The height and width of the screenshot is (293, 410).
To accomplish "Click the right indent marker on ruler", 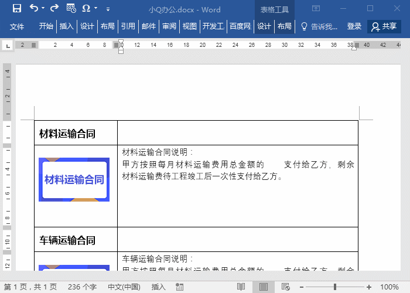I will click(354, 48).
